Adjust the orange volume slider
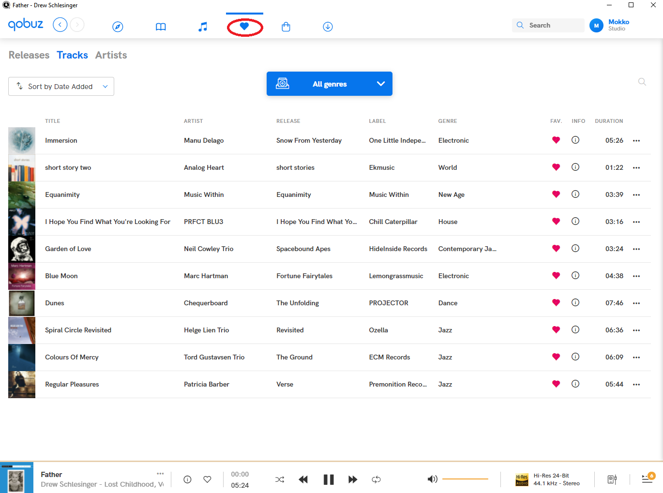The image size is (663, 493). point(465,479)
